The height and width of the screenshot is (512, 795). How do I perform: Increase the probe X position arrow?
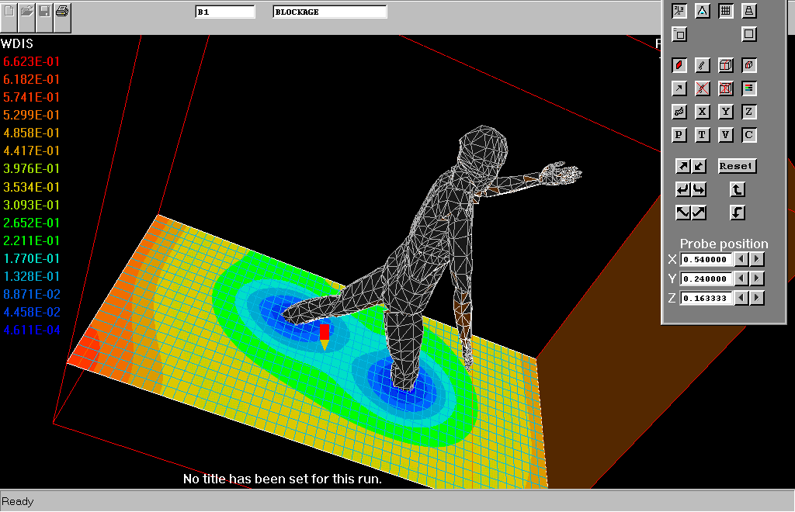coord(757,259)
